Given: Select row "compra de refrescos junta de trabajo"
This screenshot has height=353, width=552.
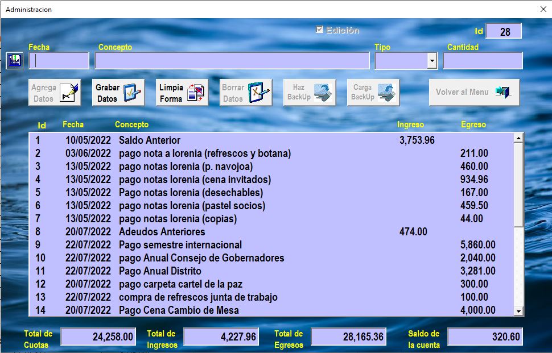Looking at the screenshot, I should 271,297.
